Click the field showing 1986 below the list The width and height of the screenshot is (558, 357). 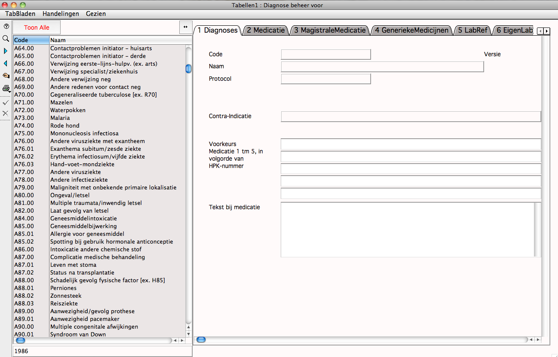102,351
